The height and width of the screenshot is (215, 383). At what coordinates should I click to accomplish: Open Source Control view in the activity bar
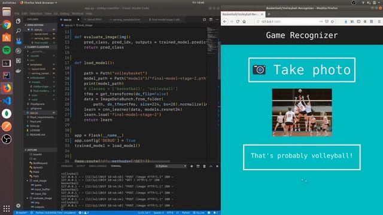click(x=19, y=41)
